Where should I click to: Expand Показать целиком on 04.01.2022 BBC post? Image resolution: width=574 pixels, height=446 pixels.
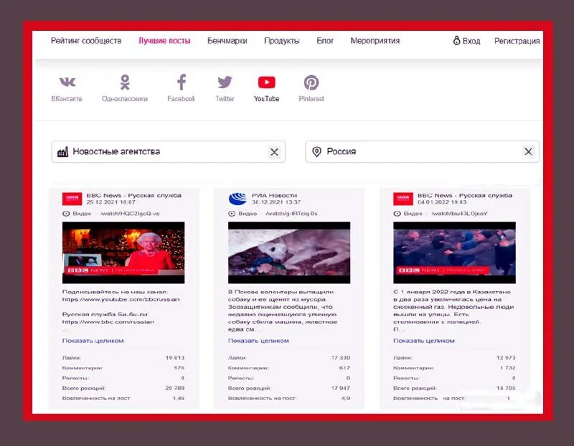click(x=424, y=341)
